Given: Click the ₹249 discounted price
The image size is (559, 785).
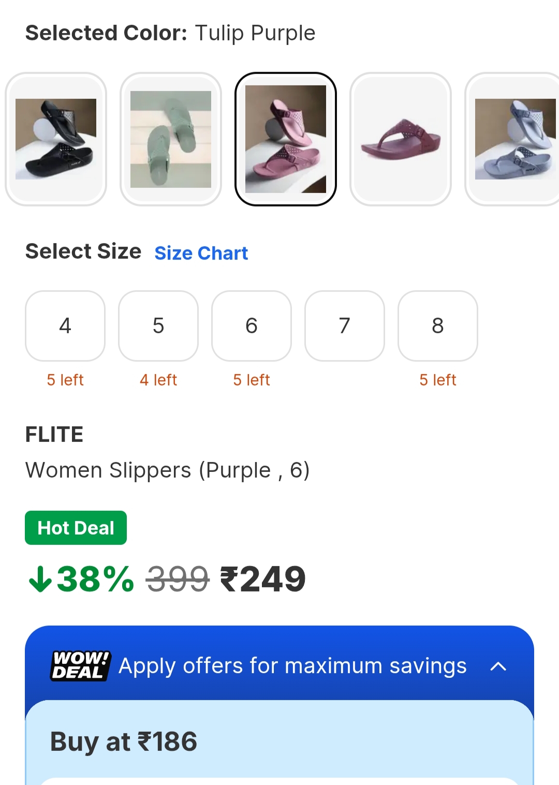Looking at the screenshot, I should (x=263, y=579).
